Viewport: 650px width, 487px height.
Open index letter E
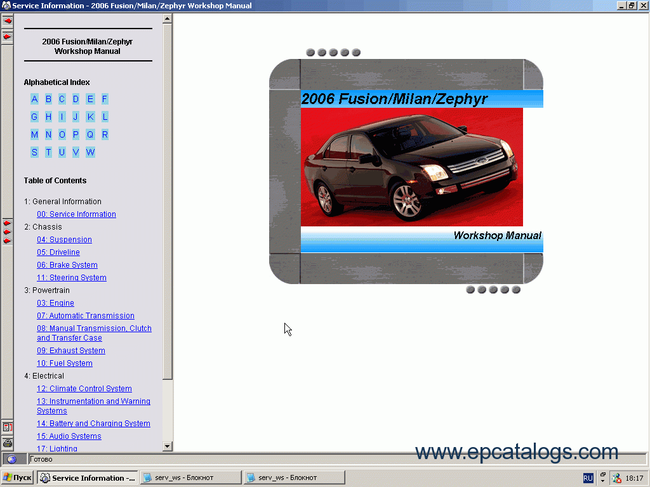[90, 99]
